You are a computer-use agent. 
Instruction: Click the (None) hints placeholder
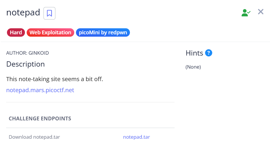(x=193, y=67)
